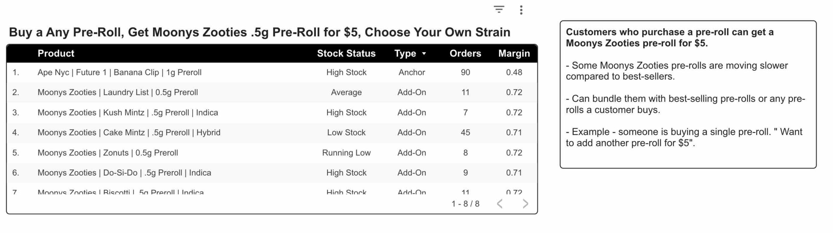
Task: Select the Zonuts 0.5g Preroll row
Action: (x=272, y=153)
